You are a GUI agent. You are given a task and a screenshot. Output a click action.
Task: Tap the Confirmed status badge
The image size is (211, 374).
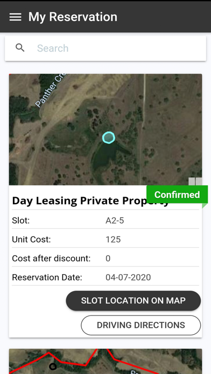click(177, 195)
